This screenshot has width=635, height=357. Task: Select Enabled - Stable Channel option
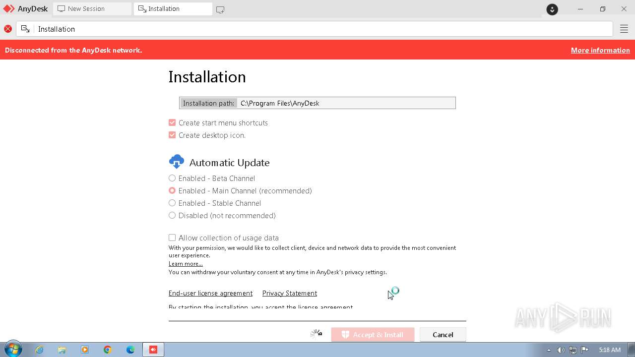[172, 203]
